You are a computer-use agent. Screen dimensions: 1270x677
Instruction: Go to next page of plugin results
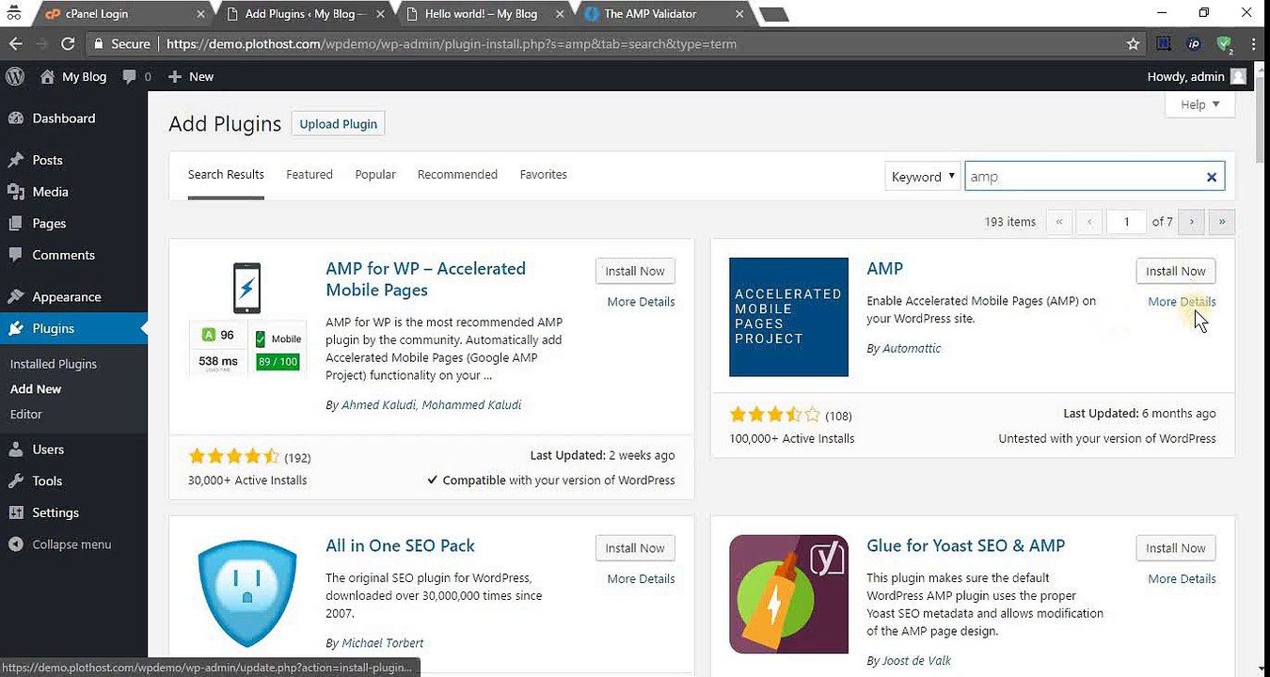tap(1191, 222)
